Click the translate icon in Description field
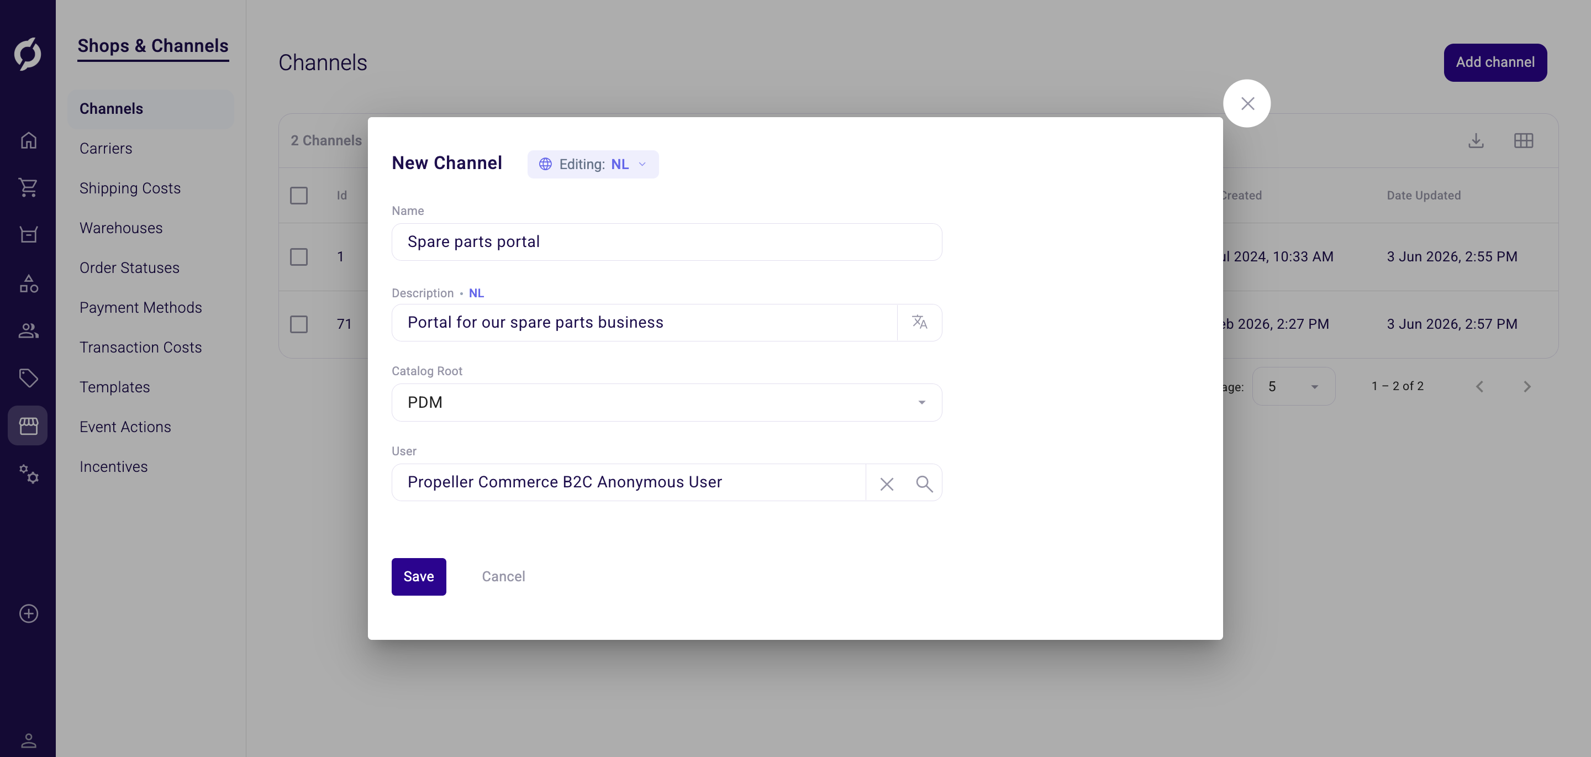 point(920,322)
